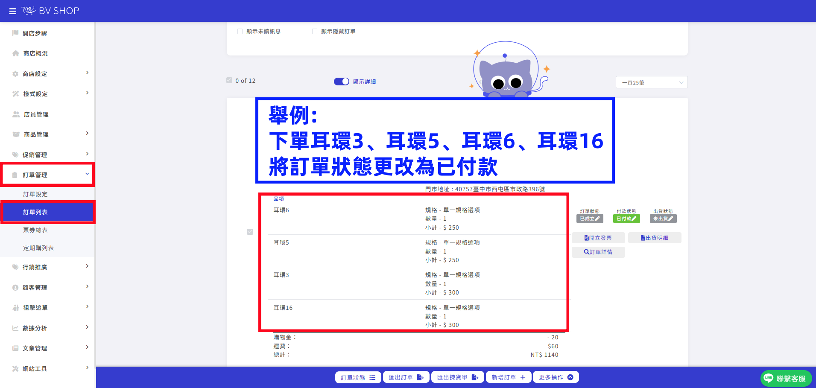Click the tag icon beside 促銷管理
Image resolution: width=816 pixels, height=388 pixels.
(15, 155)
